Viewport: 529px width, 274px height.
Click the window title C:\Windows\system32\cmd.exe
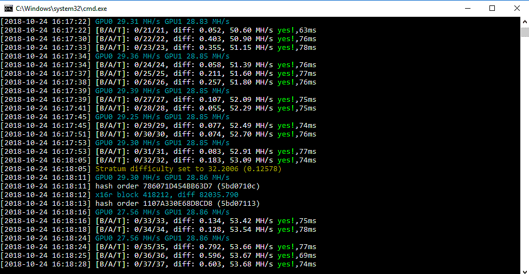pos(61,9)
